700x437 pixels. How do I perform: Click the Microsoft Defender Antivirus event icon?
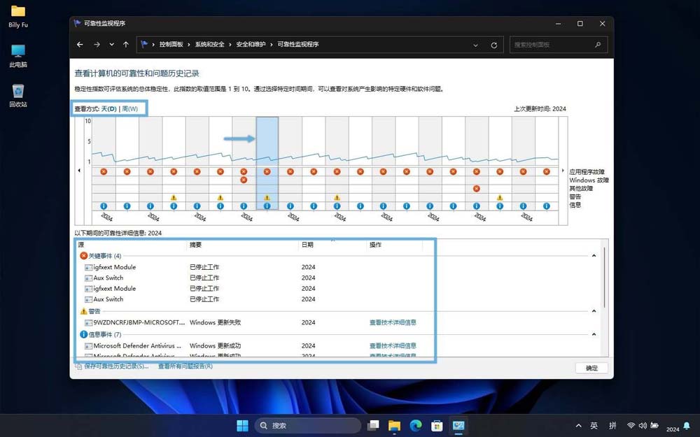[88, 345]
